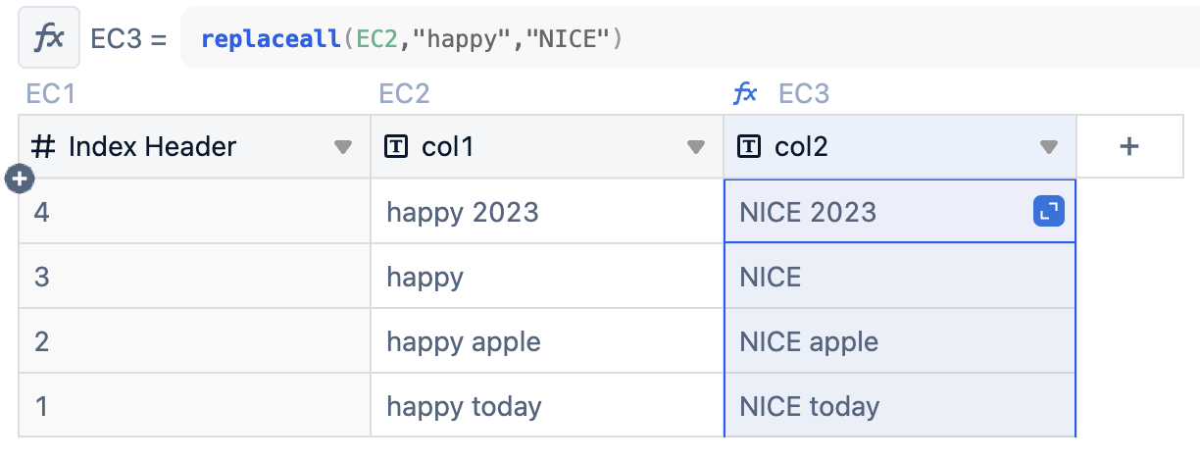The width and height of the screenshot is (1200, 461).
Task: Click the hash icon in Index Header
Action: click(43, 147)
